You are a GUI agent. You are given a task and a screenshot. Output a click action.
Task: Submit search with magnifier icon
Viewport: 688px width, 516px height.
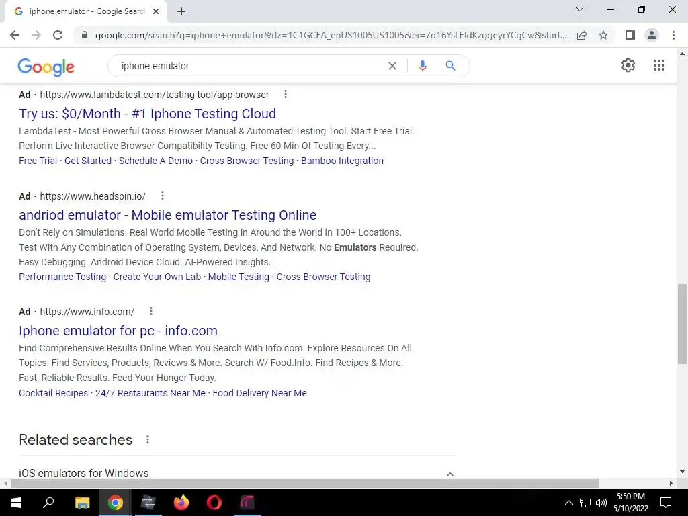(x=450, y=66)
